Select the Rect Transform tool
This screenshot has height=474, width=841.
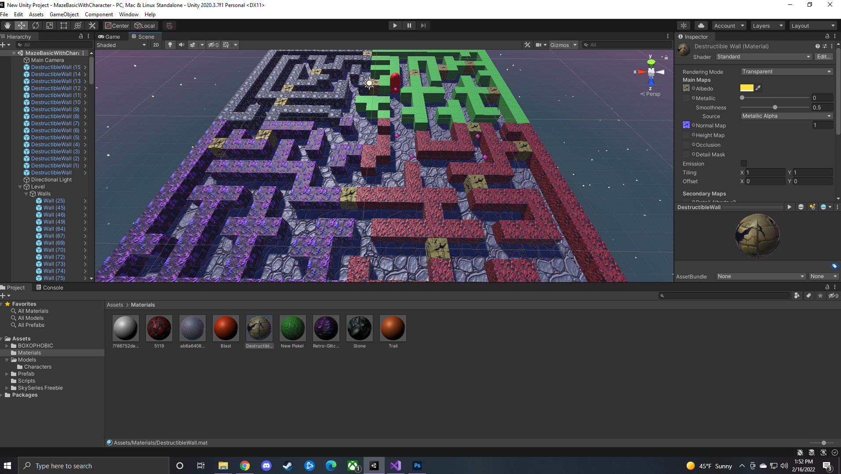pyautogui.click(x=64, y=25)
